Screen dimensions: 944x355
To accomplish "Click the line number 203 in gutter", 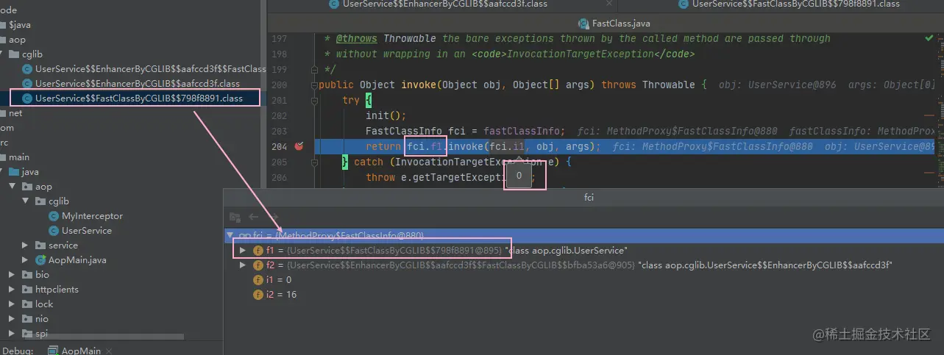I will click(280, 131).
